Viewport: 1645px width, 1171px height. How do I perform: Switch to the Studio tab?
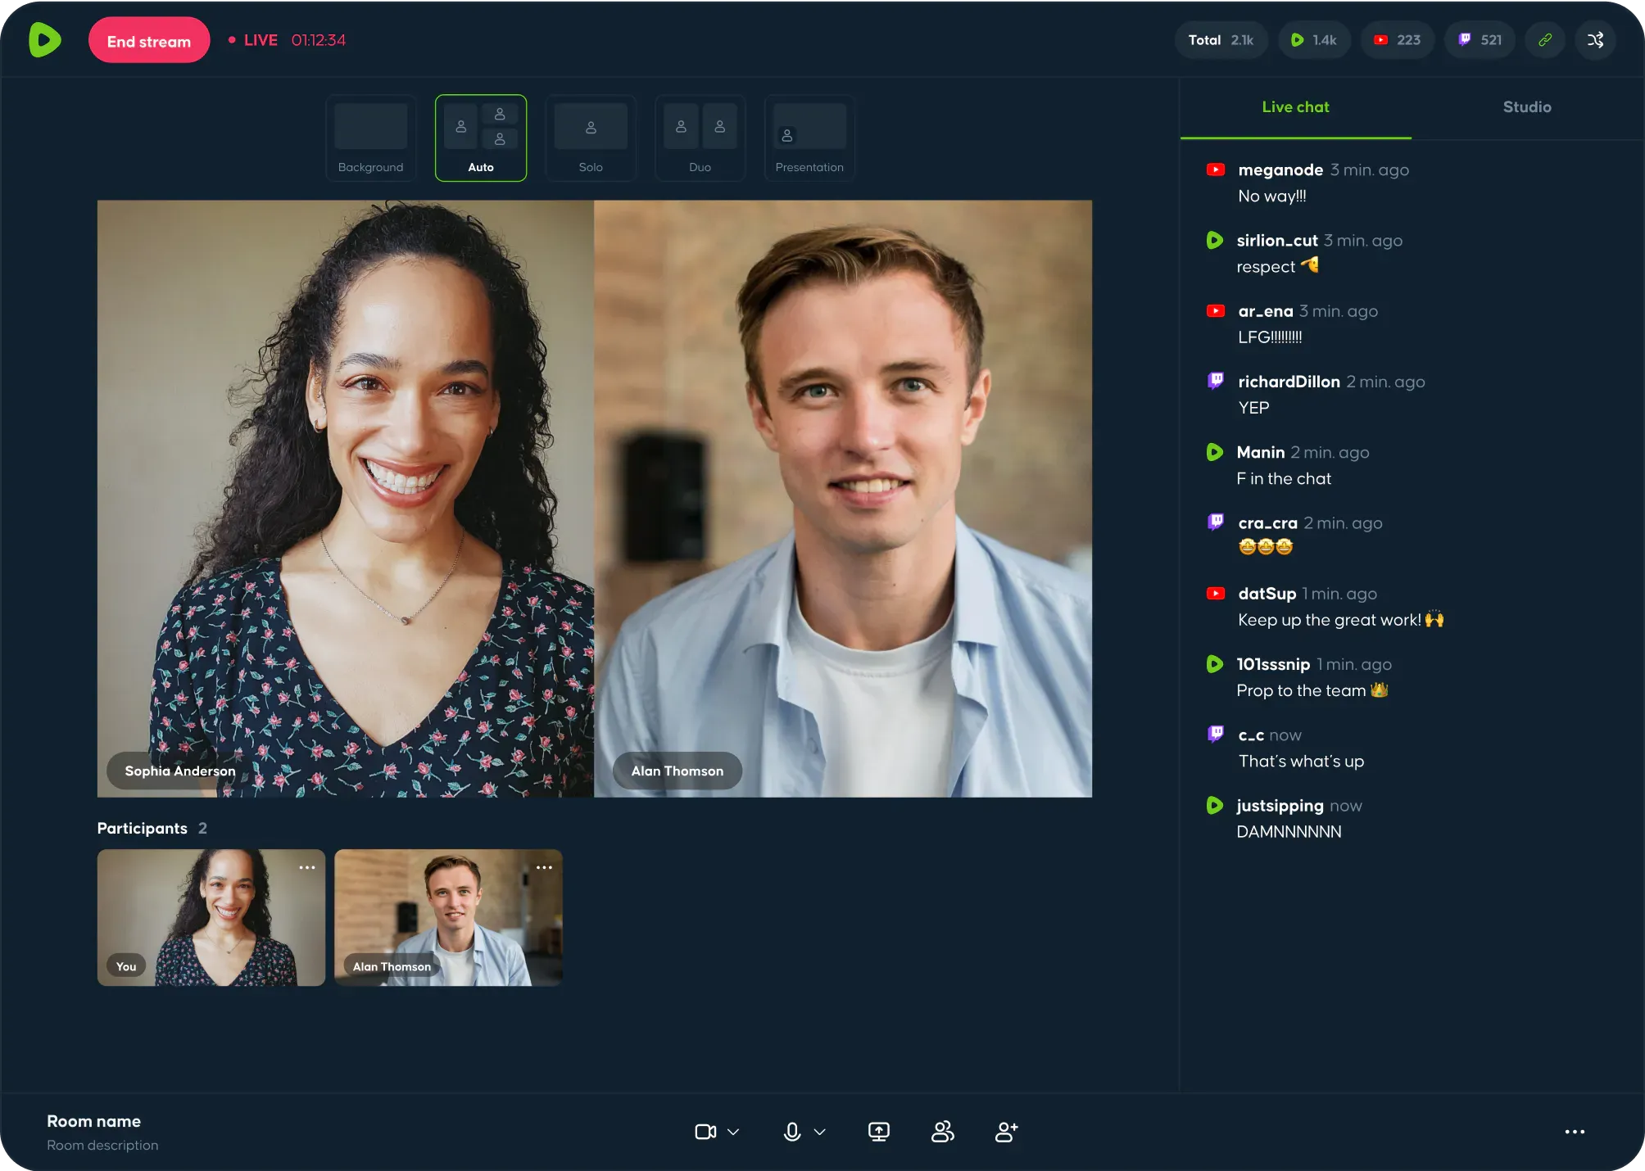1527,107
